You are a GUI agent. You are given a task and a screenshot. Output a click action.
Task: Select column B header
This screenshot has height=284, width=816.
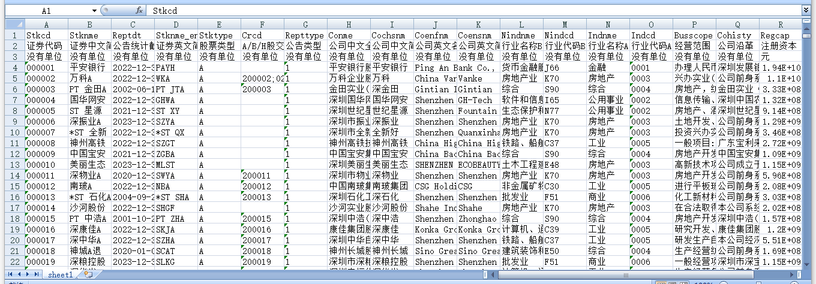pyautogui.click(x=89, y=24)
